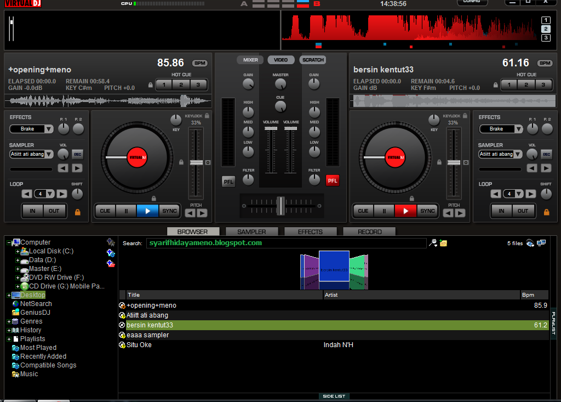
Task: Open the CONFIG settings
Action: click(472, 2)
